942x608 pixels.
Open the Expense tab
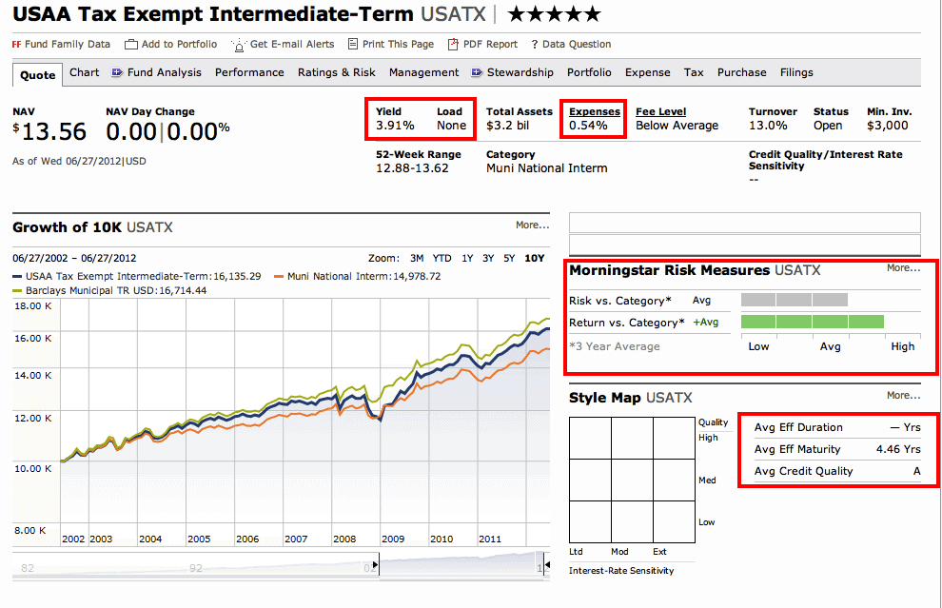(648, 72)
